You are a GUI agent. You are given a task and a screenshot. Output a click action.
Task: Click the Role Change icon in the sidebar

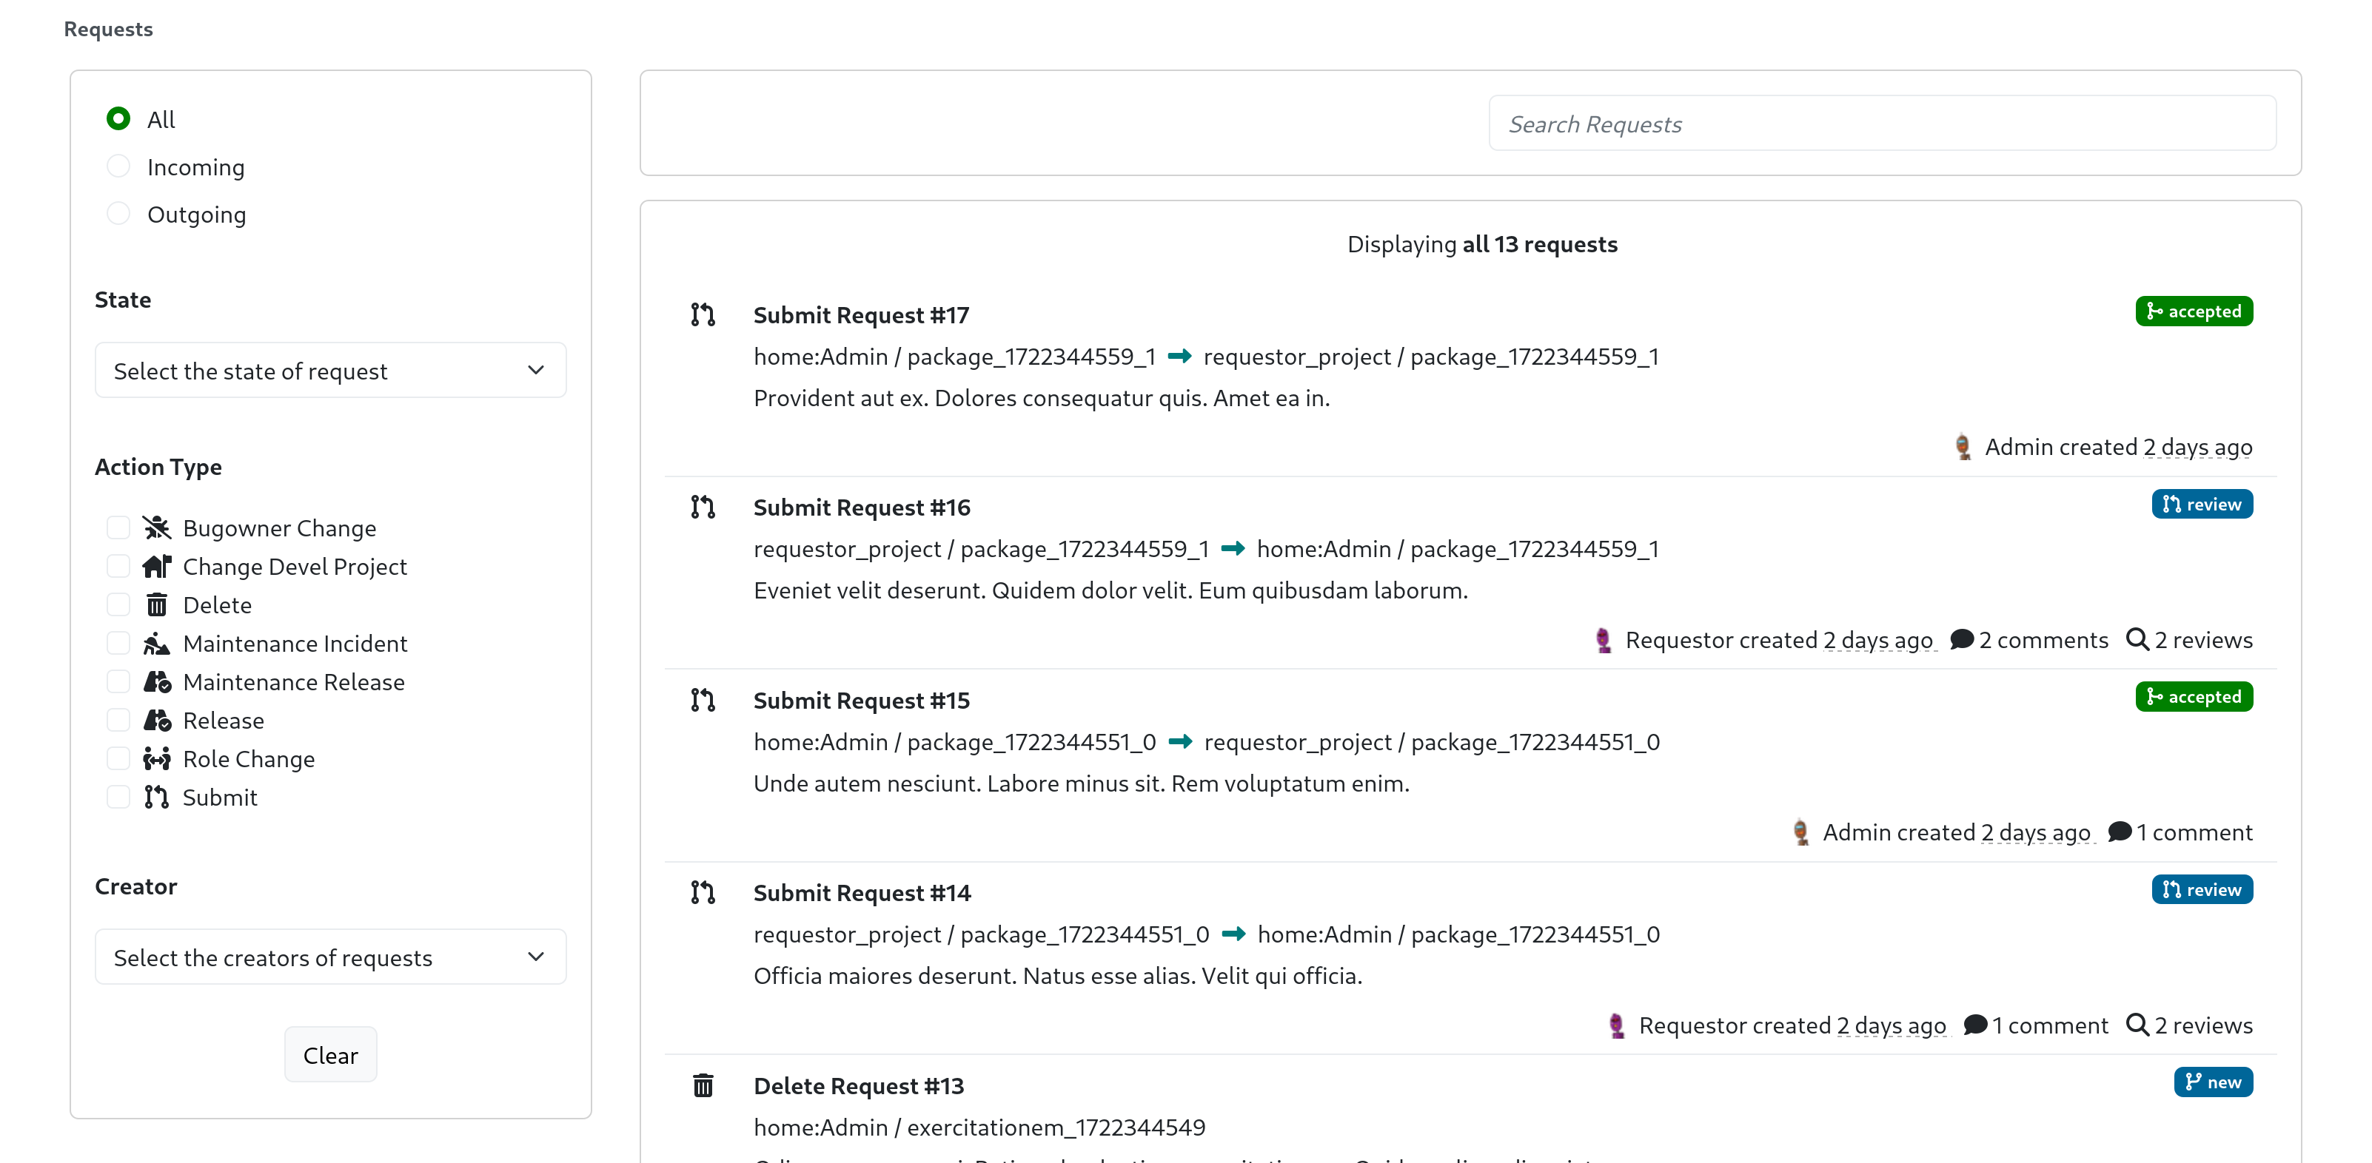[156, 758]
